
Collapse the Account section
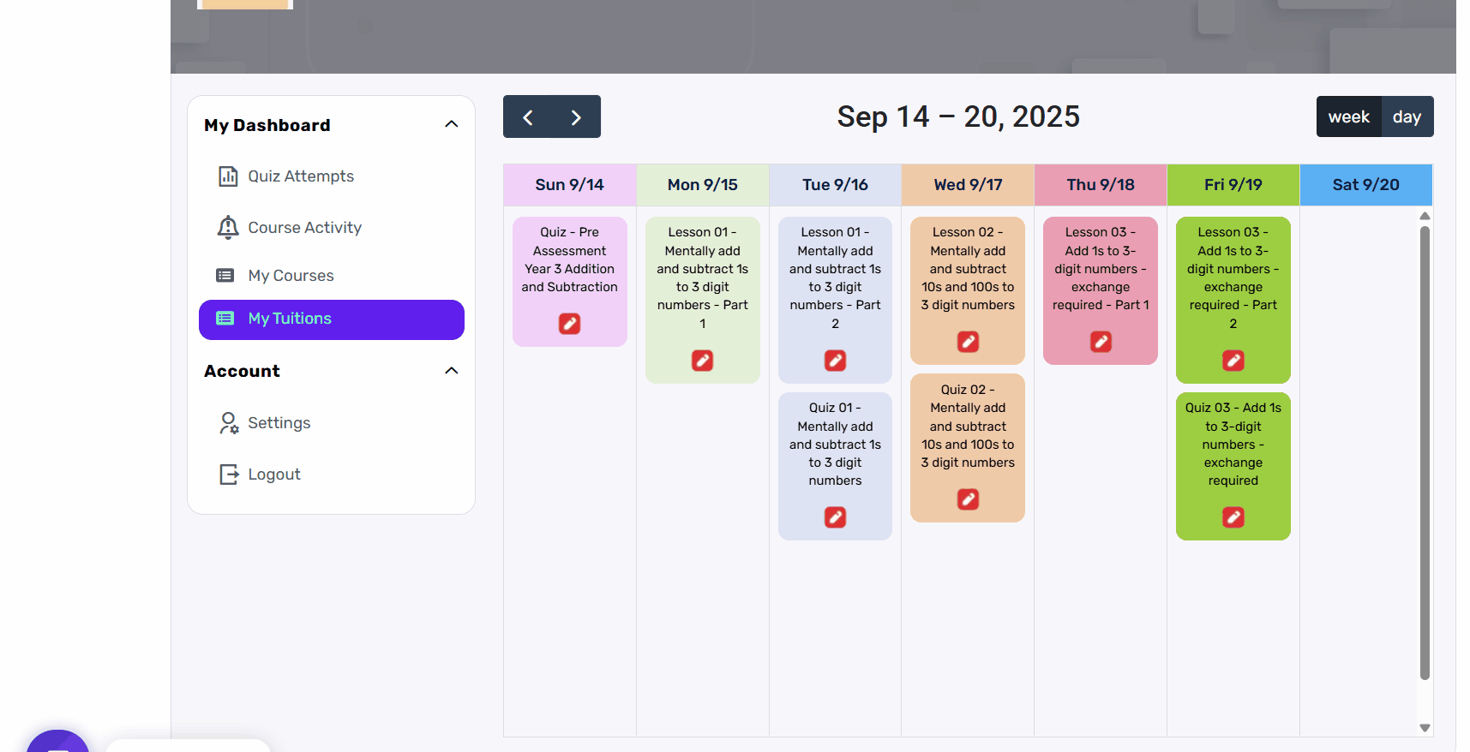[x=452, y=371]
